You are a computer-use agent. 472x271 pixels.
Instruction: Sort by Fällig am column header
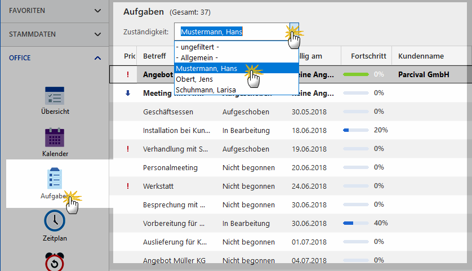coord(309,56)
